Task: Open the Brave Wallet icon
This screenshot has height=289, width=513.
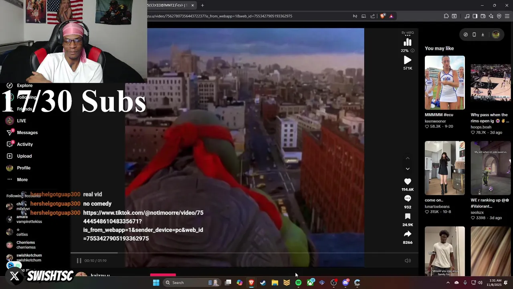Action: [x=483, y=16]
